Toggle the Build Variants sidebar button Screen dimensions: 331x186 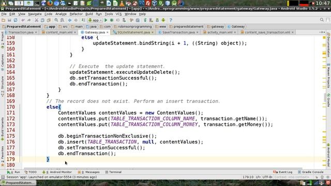pos(2,129)
